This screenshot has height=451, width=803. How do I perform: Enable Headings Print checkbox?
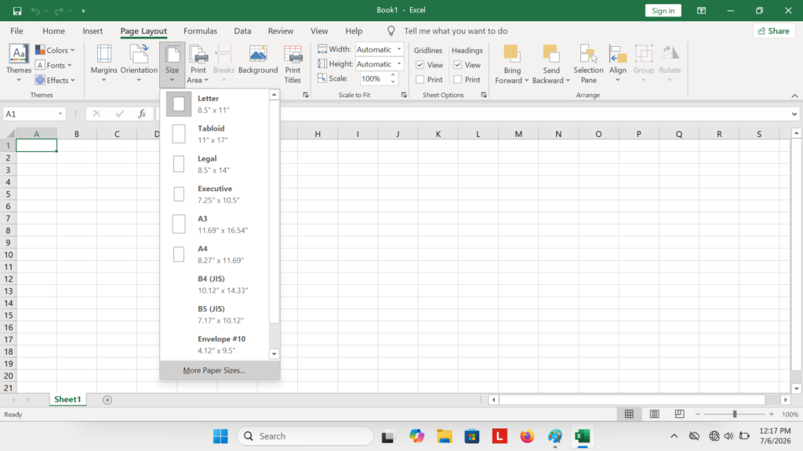(x=458, y=80)
